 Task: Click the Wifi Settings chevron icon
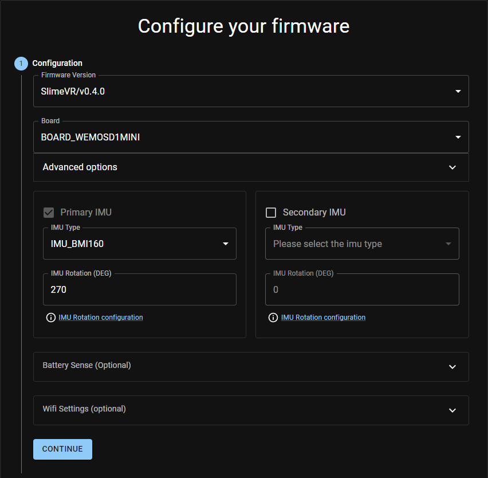tap(452, 410)
